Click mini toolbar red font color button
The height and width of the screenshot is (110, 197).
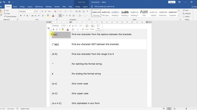(x=68, y=29)
